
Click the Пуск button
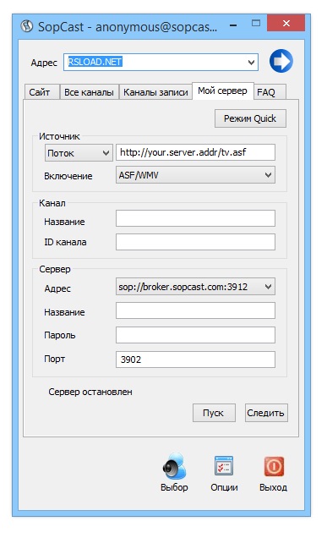point(214,413)
